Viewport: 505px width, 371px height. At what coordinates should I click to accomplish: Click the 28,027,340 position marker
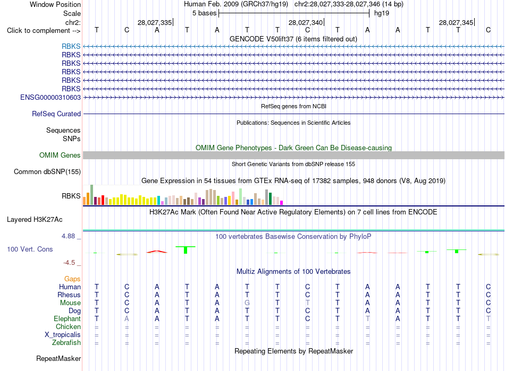(x=306, y=22)
